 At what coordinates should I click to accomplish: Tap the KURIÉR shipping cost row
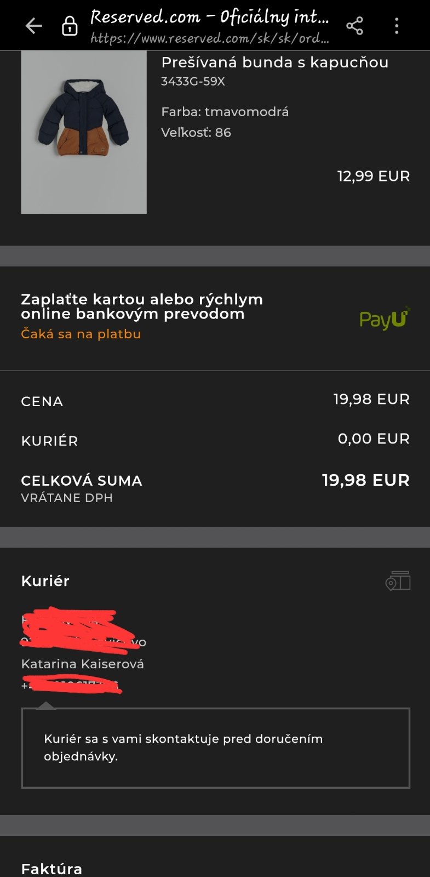coord(215,440)
